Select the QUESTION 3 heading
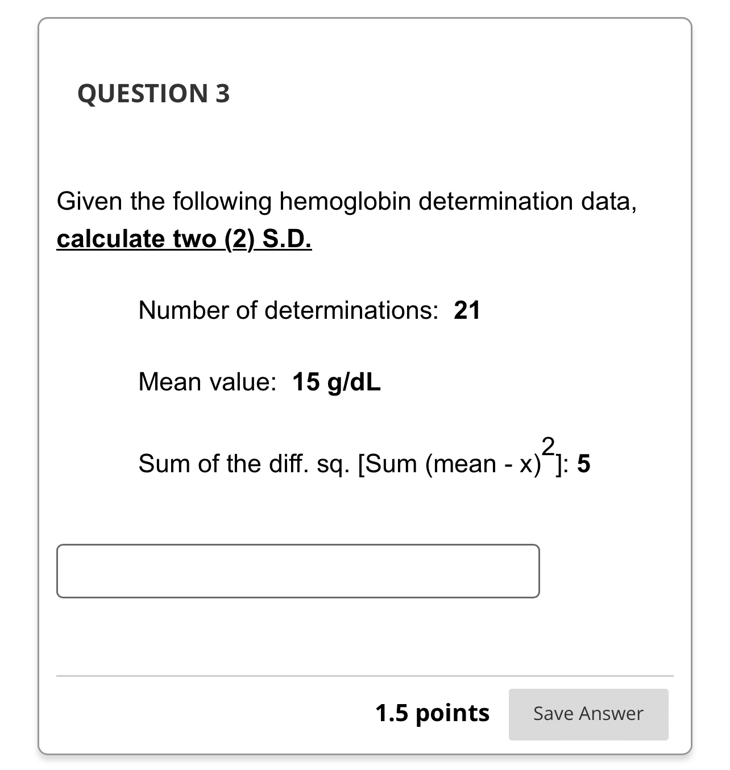Image resolution: width=730 pixels, height=770 pixels. pos(154,93)
